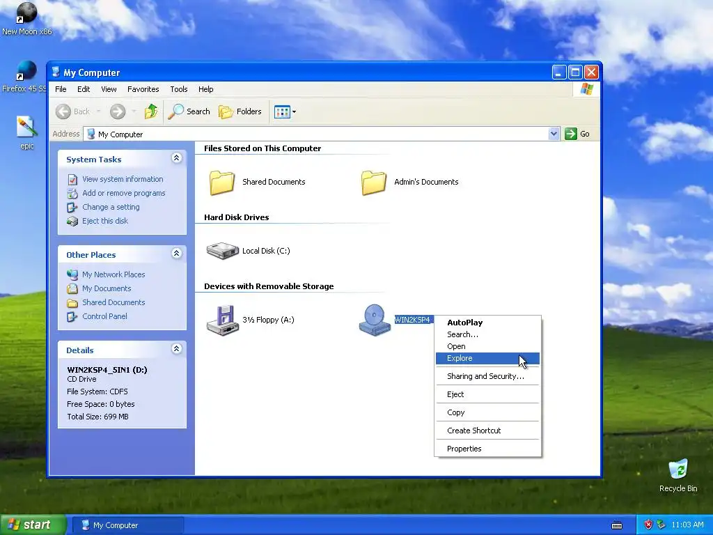Click the Forward arrow toolbar button
The width and height of the screenshot is (713, 535).
click(118, 111)
